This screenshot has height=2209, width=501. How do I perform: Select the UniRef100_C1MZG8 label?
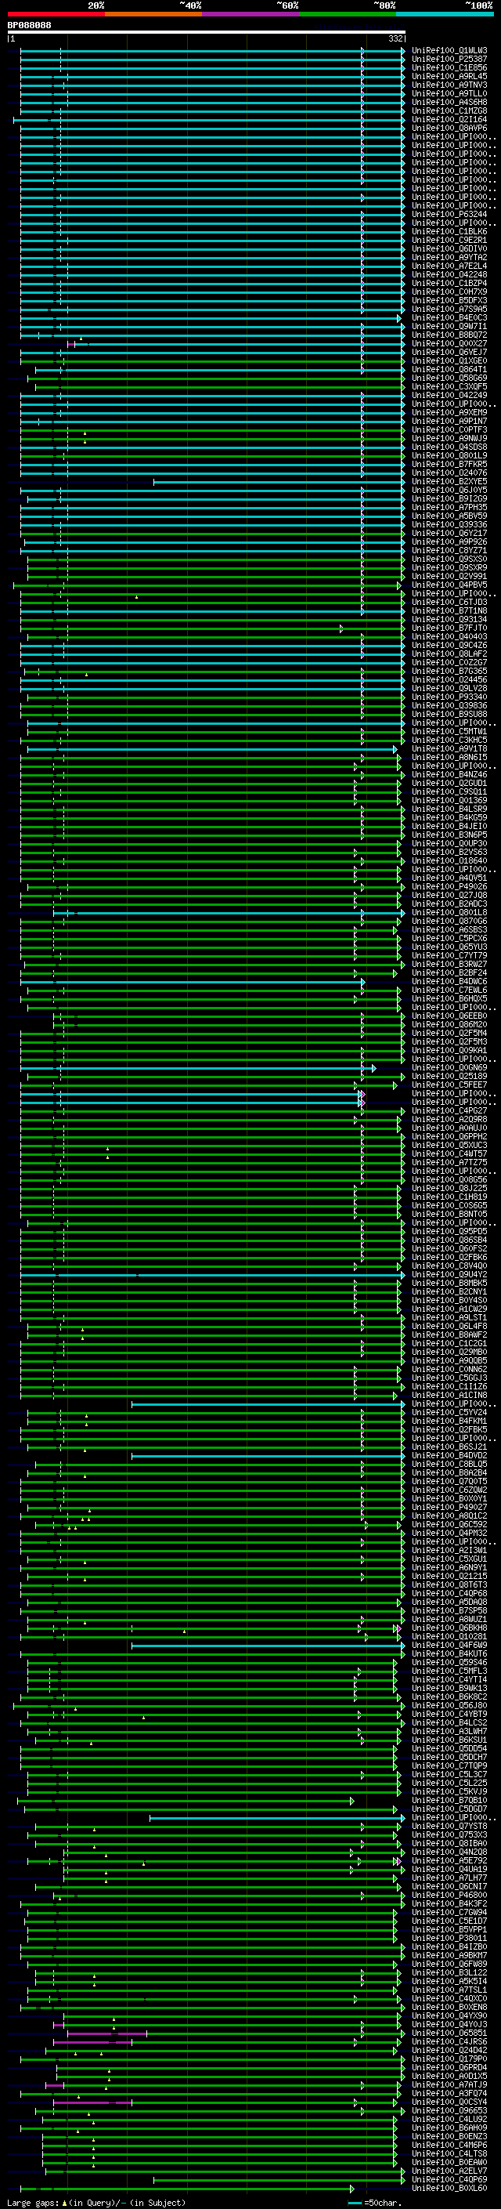click(449, 110)
